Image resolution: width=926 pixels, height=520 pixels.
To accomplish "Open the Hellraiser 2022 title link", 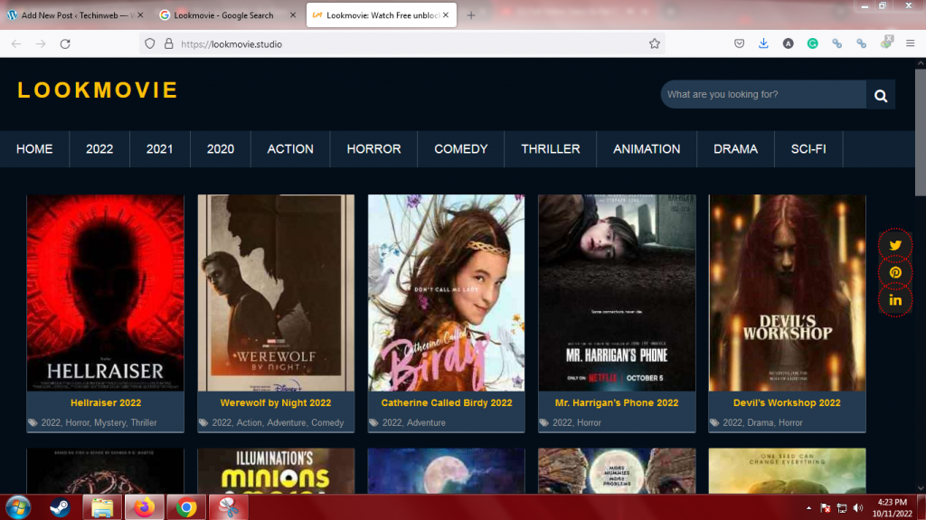I will click(x=106, y=403).
